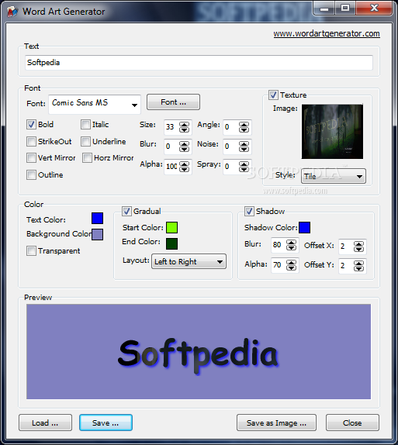Image resolution: width=398 pixels, height=445 pixels.
Task: Click the Save as Image ... button
Action: tap(276, 423)
